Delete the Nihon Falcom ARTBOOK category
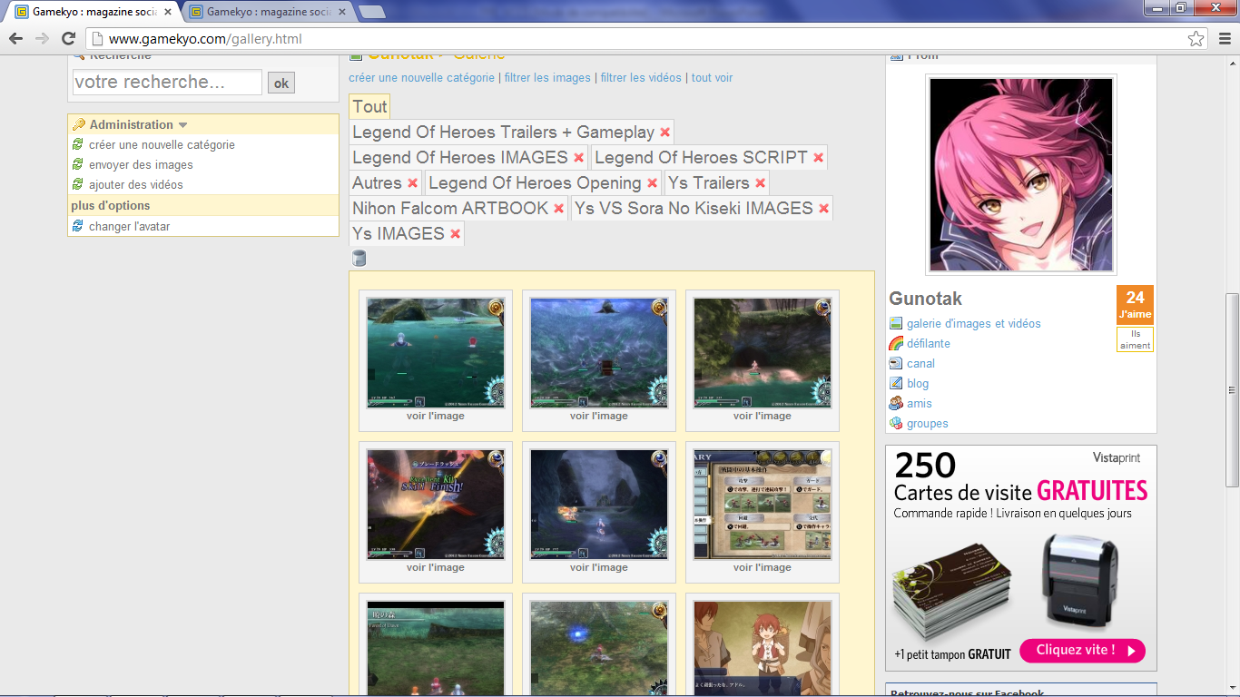 pyautogui.click(x=558, y=209)
